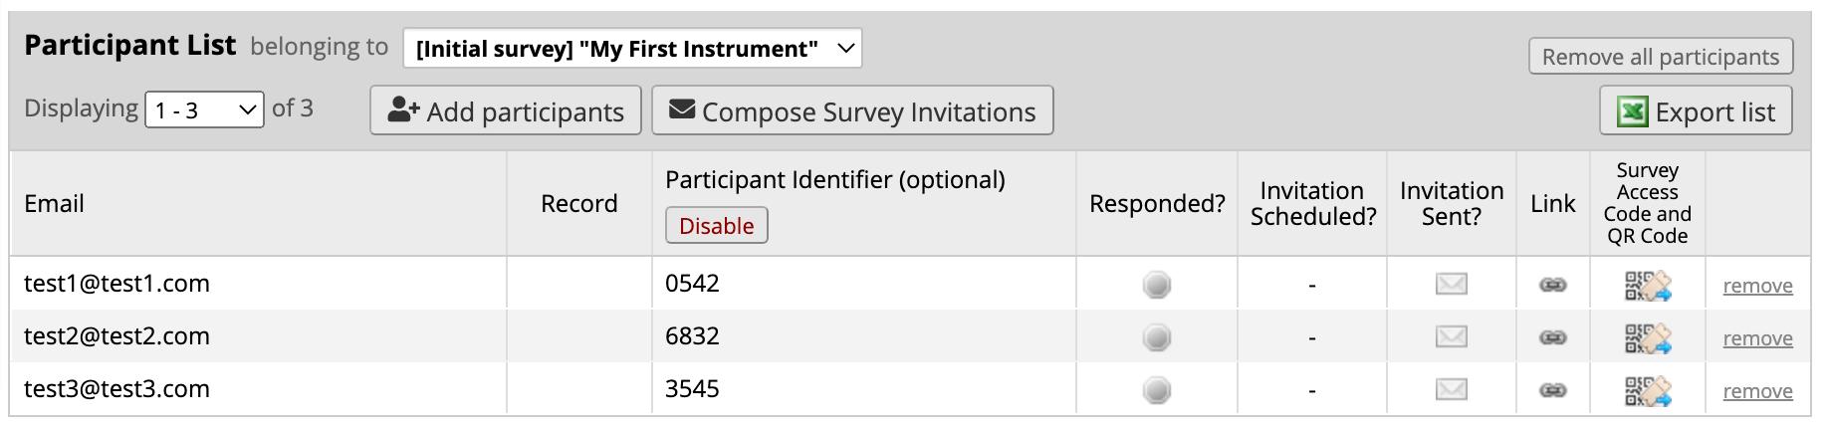Disable the Participant Identifier option

[x=716, y=226]
